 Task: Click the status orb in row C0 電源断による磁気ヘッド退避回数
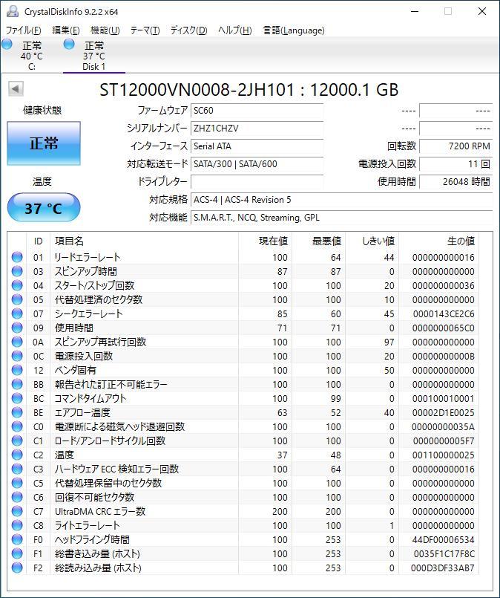17,426
